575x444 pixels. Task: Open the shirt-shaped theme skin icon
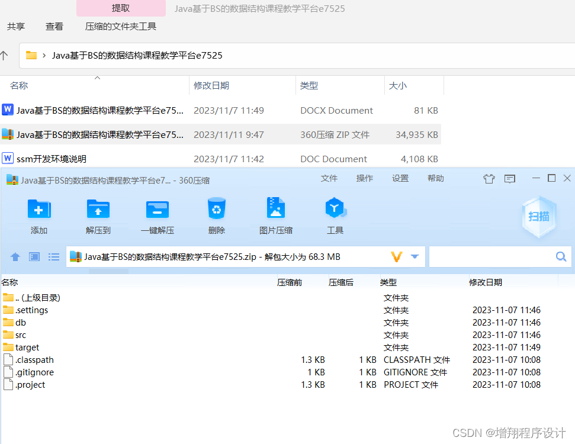[x=489, y=178]
